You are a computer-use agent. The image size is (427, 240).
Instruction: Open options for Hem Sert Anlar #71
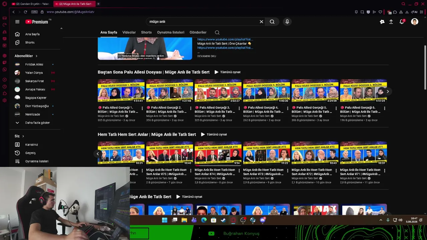(x=385, y=171)
